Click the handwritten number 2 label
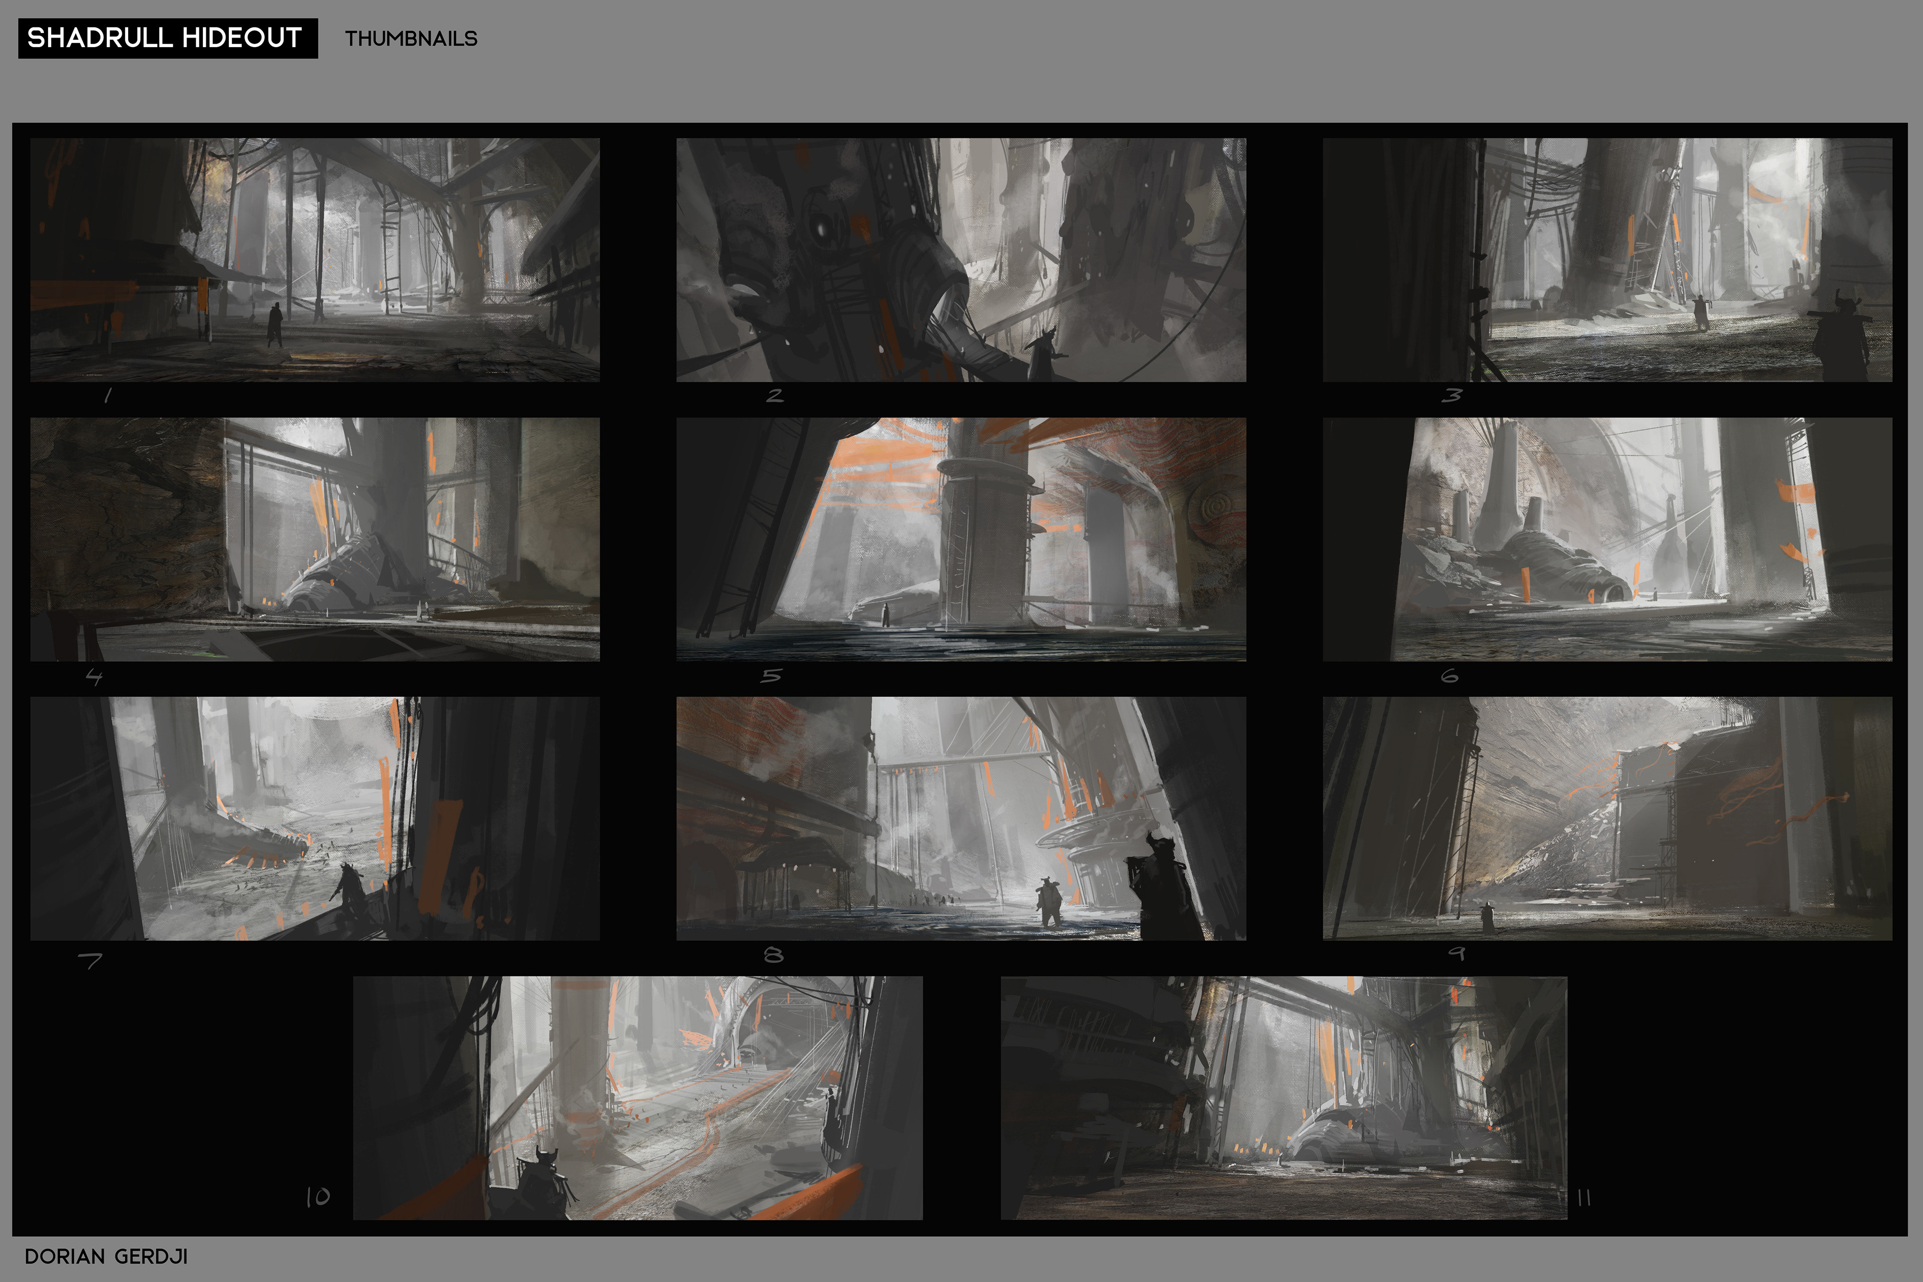Viewport: 1923px width, 1282px height. (x=774, y=397)
